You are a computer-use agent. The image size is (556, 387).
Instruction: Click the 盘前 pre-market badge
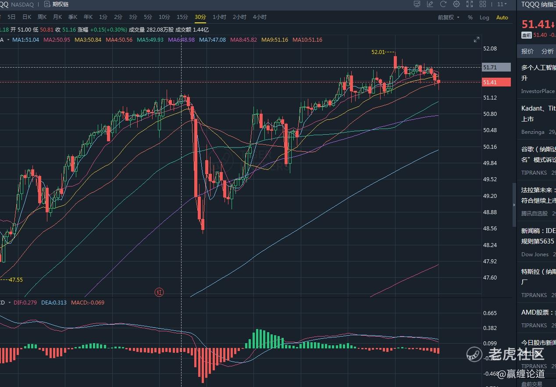pyautogui.click(x=526, y=35)
